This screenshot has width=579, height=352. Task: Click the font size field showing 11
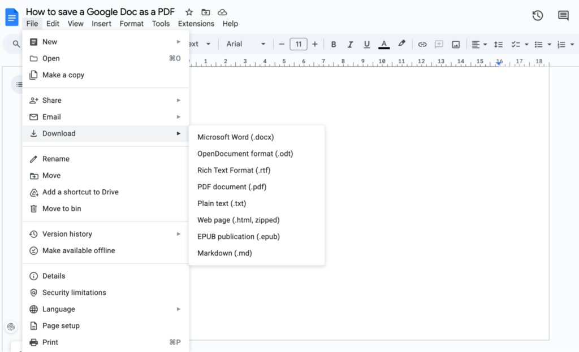point(299,44)
